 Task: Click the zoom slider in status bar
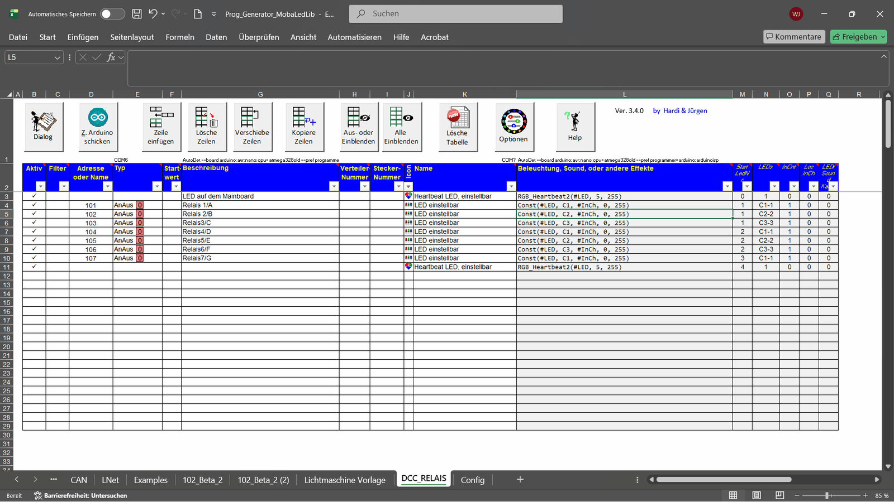click(x=828, y=495)
